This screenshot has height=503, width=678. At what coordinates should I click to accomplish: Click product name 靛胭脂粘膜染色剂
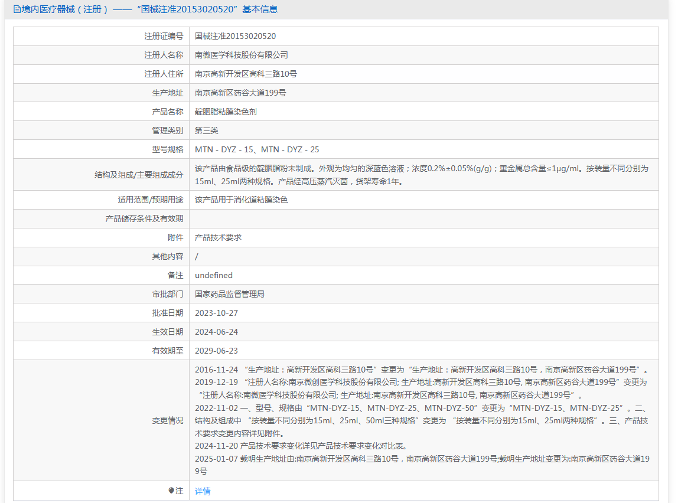[x=226, y=112]
